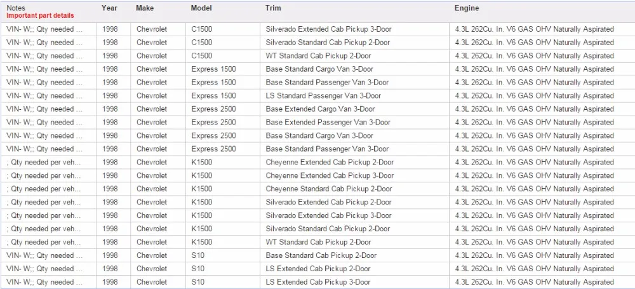Click the Notes column header
Image resolution: width=635 pixels, height=289 pixels.
pos(15,8)
